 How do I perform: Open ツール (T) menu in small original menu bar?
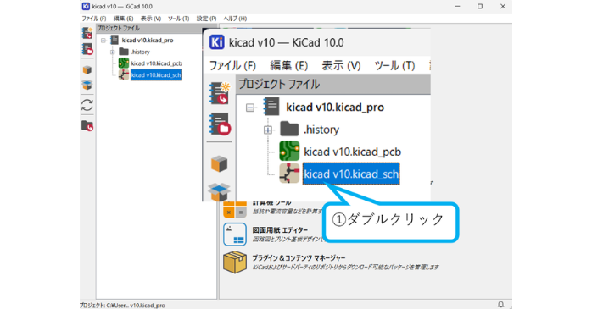179,19
